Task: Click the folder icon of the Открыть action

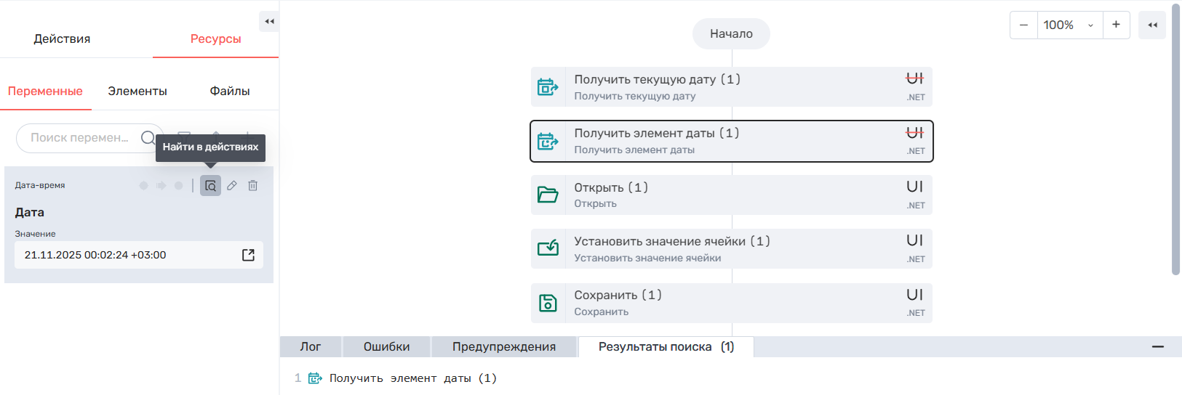Action: click(x=548, y=195)
